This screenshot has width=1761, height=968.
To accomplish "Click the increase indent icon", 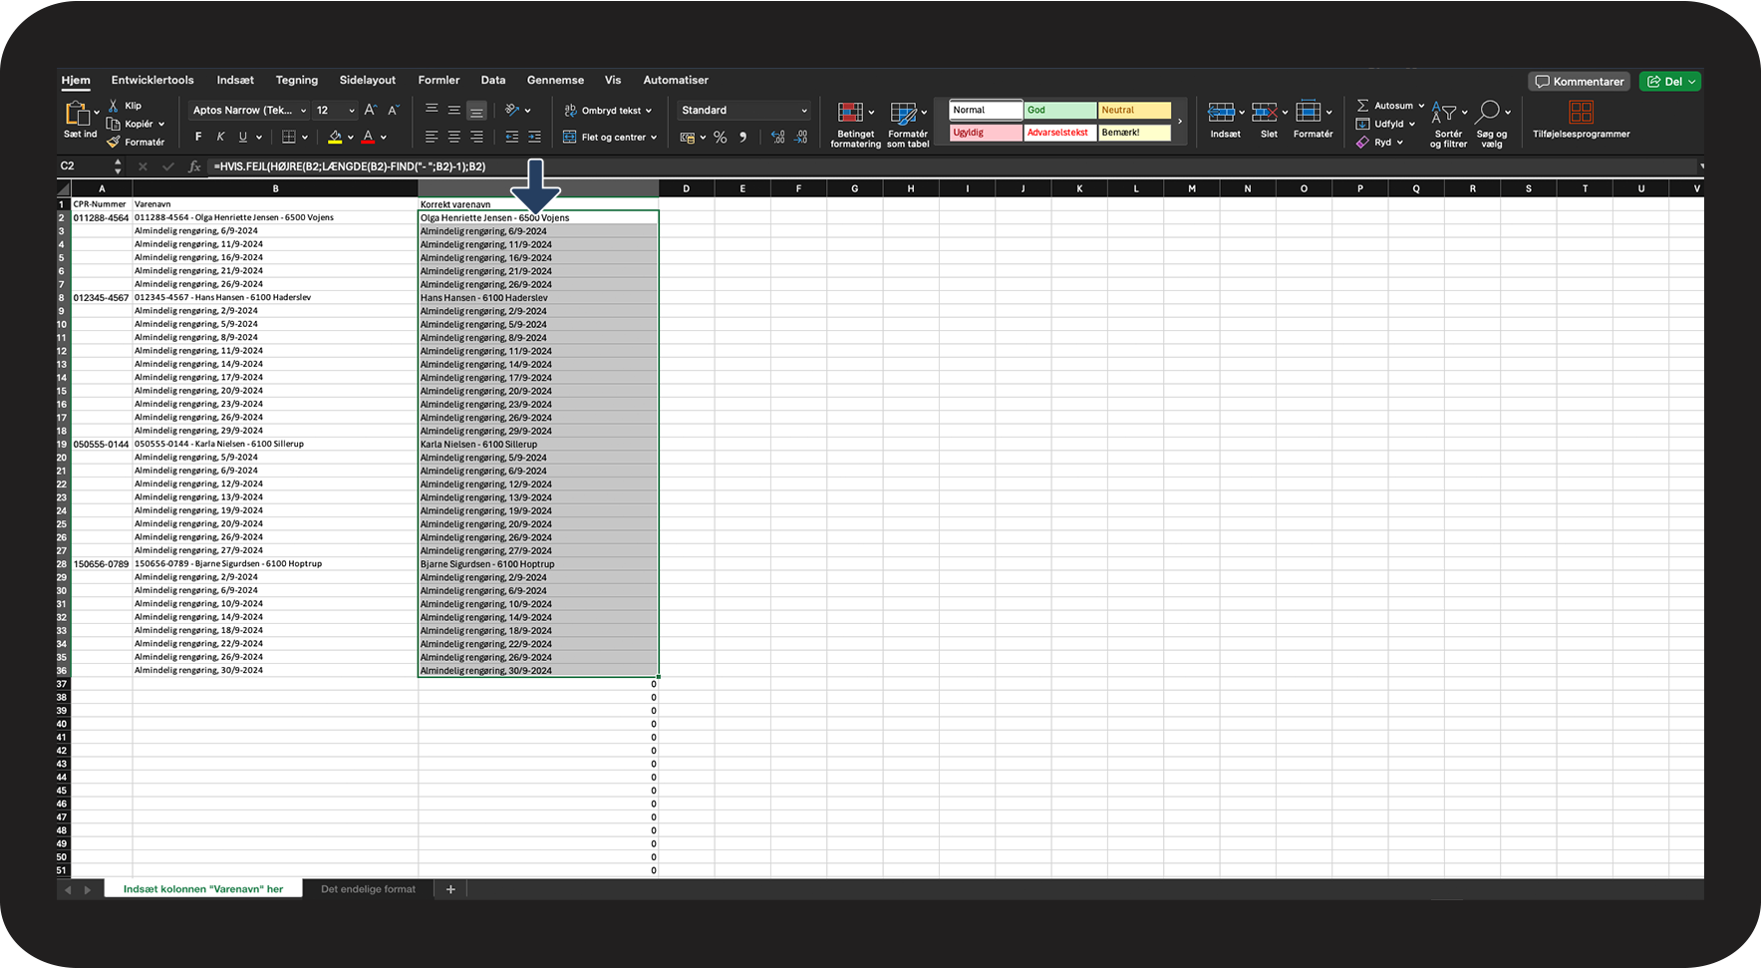I will 534,138.
